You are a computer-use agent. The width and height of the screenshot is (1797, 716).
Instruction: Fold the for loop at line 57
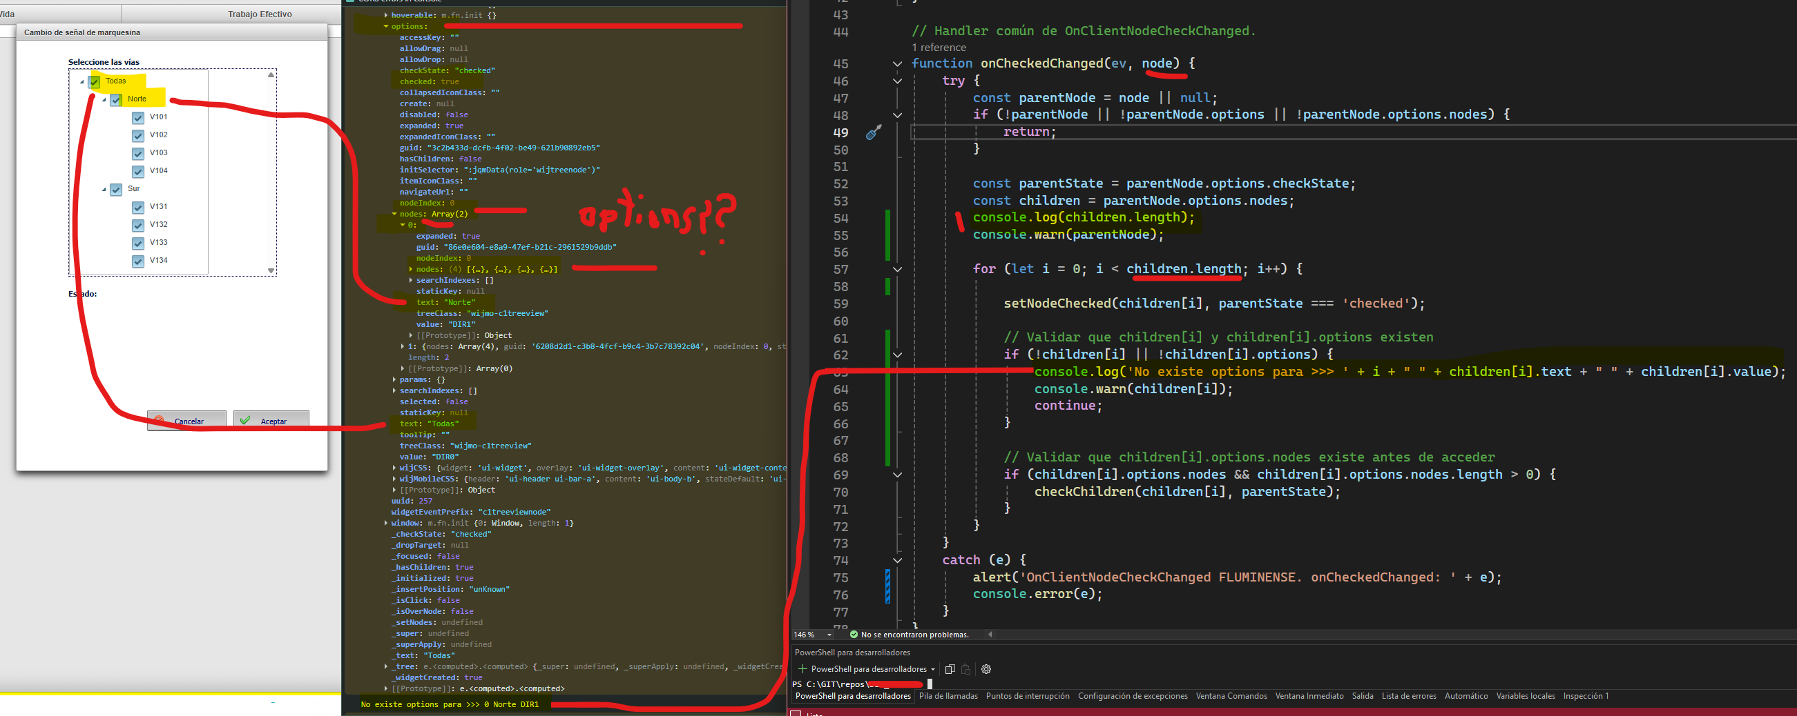(x=897, y=270)
